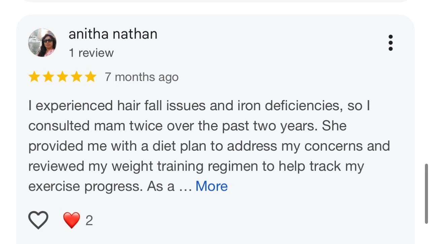431x244 pixels.
Task: Click the second gold rating star
Action: click(x=48, y=77)
